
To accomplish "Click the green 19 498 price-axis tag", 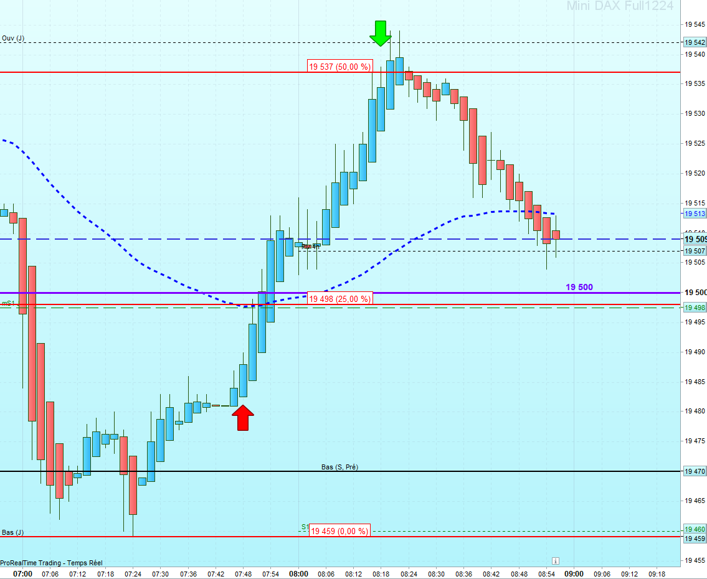I will click(x=695, y=308).
